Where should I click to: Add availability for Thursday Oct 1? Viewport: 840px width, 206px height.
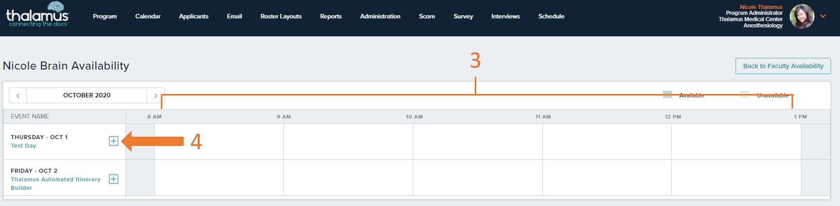113,141
